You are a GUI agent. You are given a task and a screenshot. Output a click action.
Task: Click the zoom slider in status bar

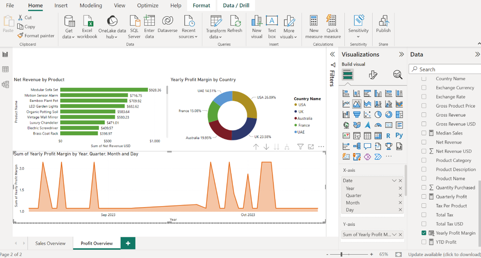click(x=342, y=254)
